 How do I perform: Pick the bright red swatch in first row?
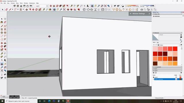point(175,49)
